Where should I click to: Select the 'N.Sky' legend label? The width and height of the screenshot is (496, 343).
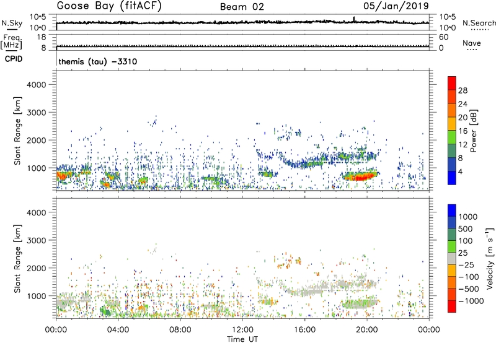tap(12, 23)
